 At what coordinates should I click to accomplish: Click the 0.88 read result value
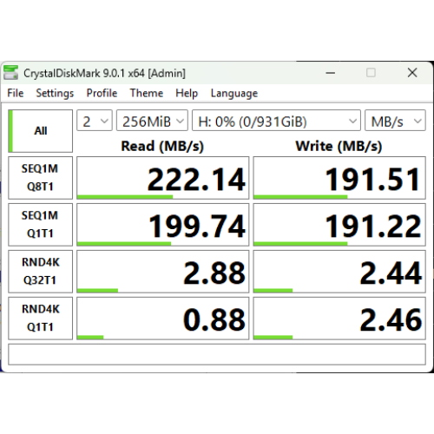click(x=162, y=319)
